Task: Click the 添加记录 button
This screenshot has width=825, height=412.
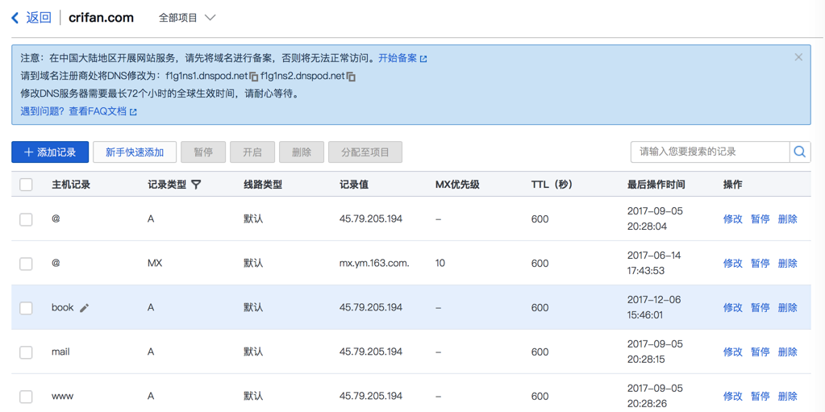Action: coord(50,152)
